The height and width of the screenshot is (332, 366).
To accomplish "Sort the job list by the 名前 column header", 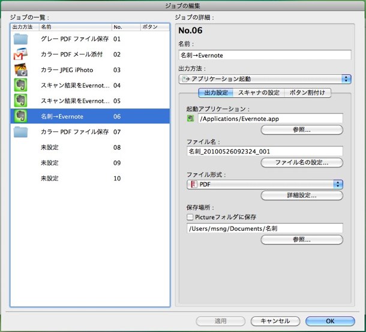I will point(76,27).
